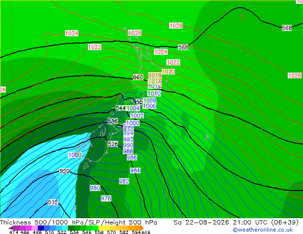
Task: Pick the magenta legend swatch left of 498
Action: (29, 228)
